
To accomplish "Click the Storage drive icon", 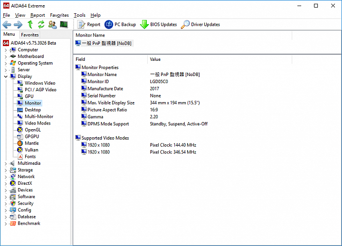I will [13, 170].
